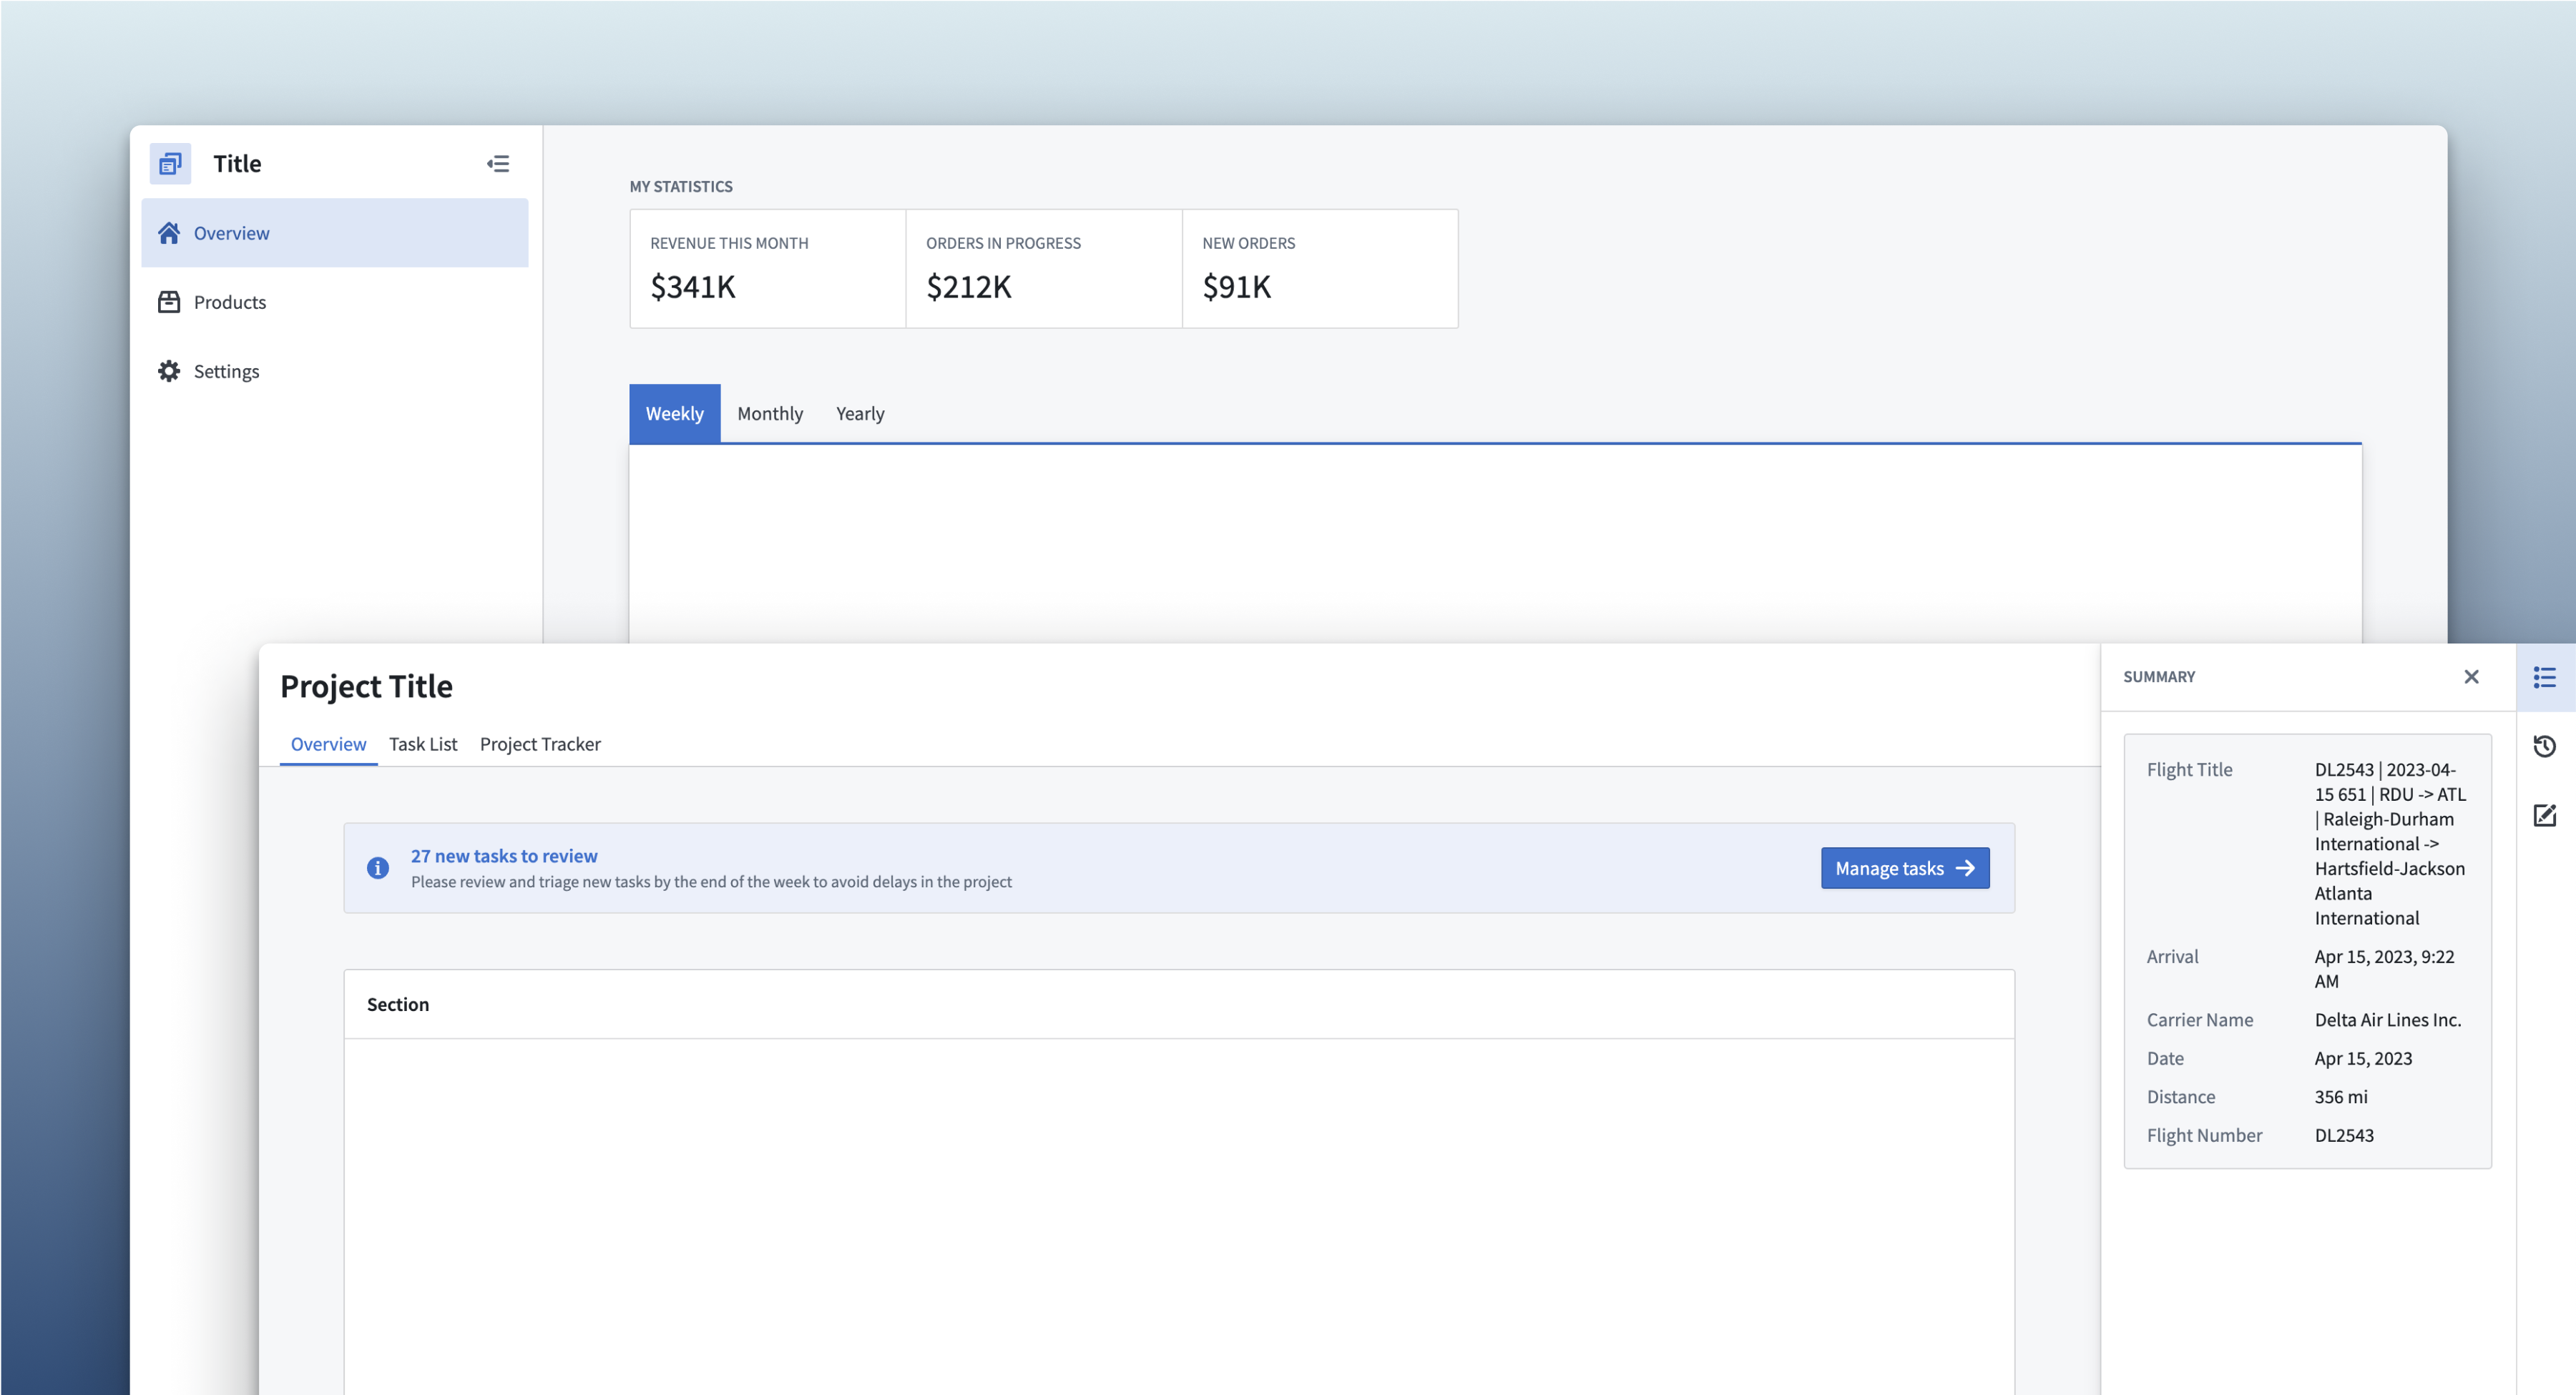
Task: Open the history clock icon
Action: click(2544, 746)
